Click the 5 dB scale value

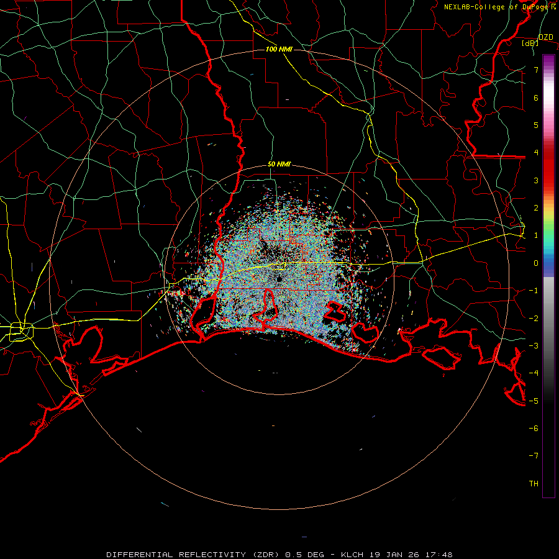[536, 125]
